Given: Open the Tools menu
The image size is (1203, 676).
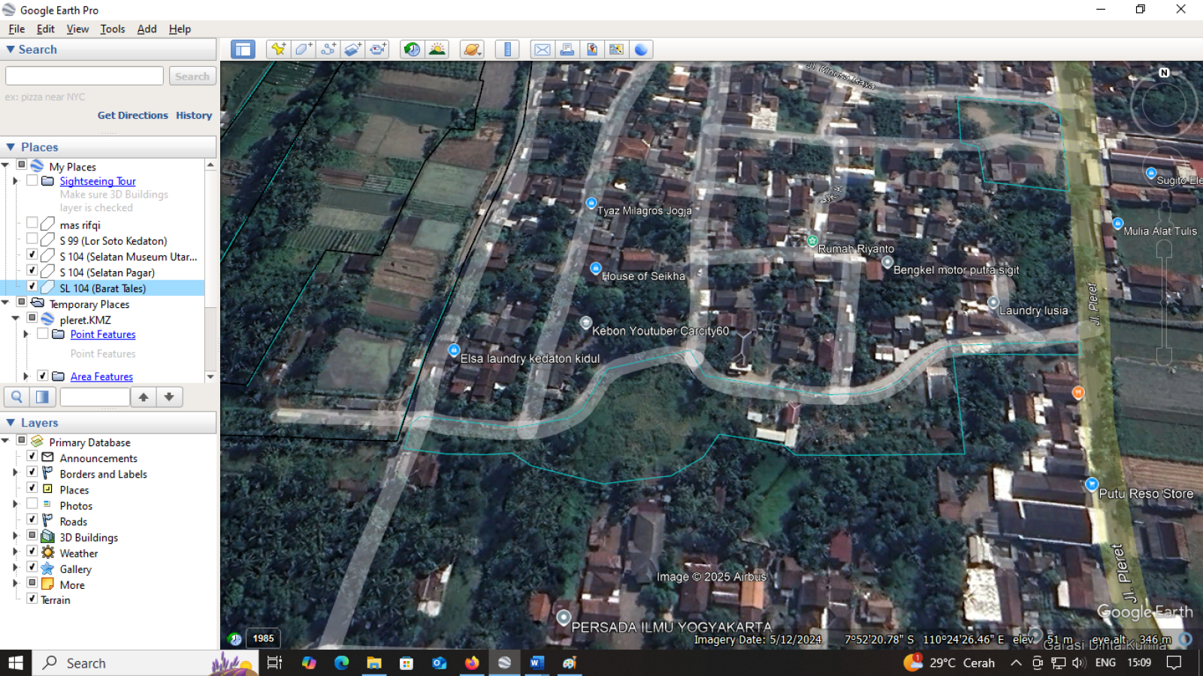Looking at the screenshot, I should tap(113, 29).
